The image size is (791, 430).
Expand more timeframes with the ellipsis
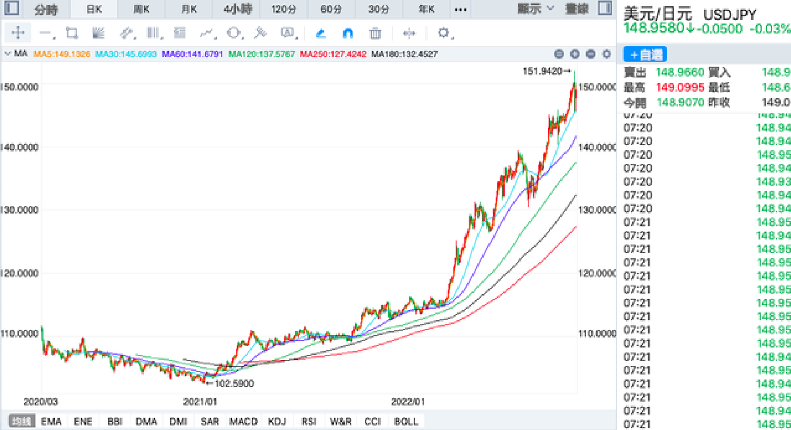(461, 9)
